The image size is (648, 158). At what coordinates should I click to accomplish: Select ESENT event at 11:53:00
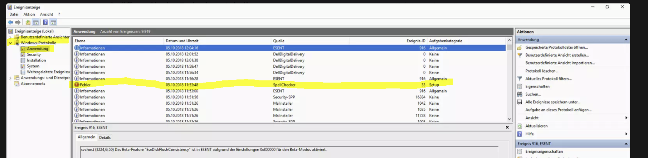(x=290, y=91)
